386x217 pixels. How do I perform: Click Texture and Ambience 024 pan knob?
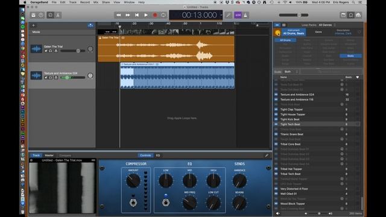pos(90,75)
